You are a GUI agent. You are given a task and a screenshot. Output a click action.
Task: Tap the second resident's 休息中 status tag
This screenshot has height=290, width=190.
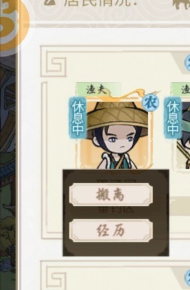click(173, 118)
